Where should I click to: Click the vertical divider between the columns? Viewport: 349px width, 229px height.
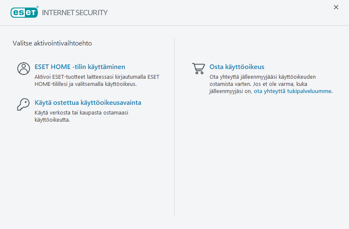174,126
